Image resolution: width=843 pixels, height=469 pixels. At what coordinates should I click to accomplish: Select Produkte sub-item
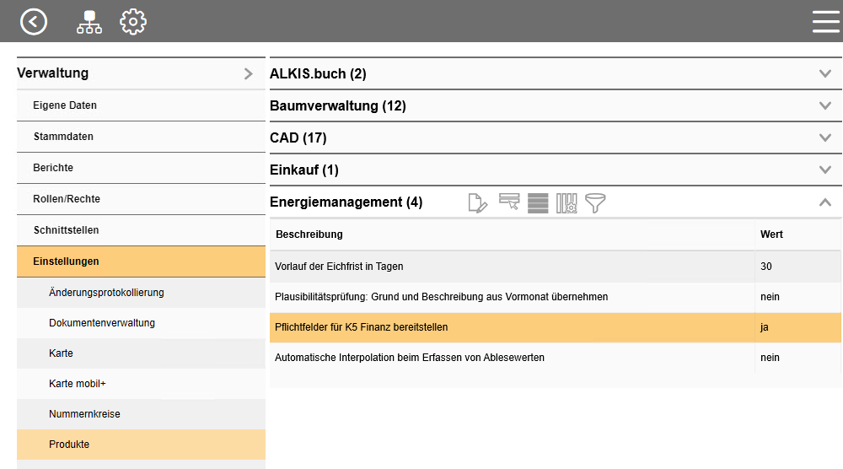click(x=141, y=445)
